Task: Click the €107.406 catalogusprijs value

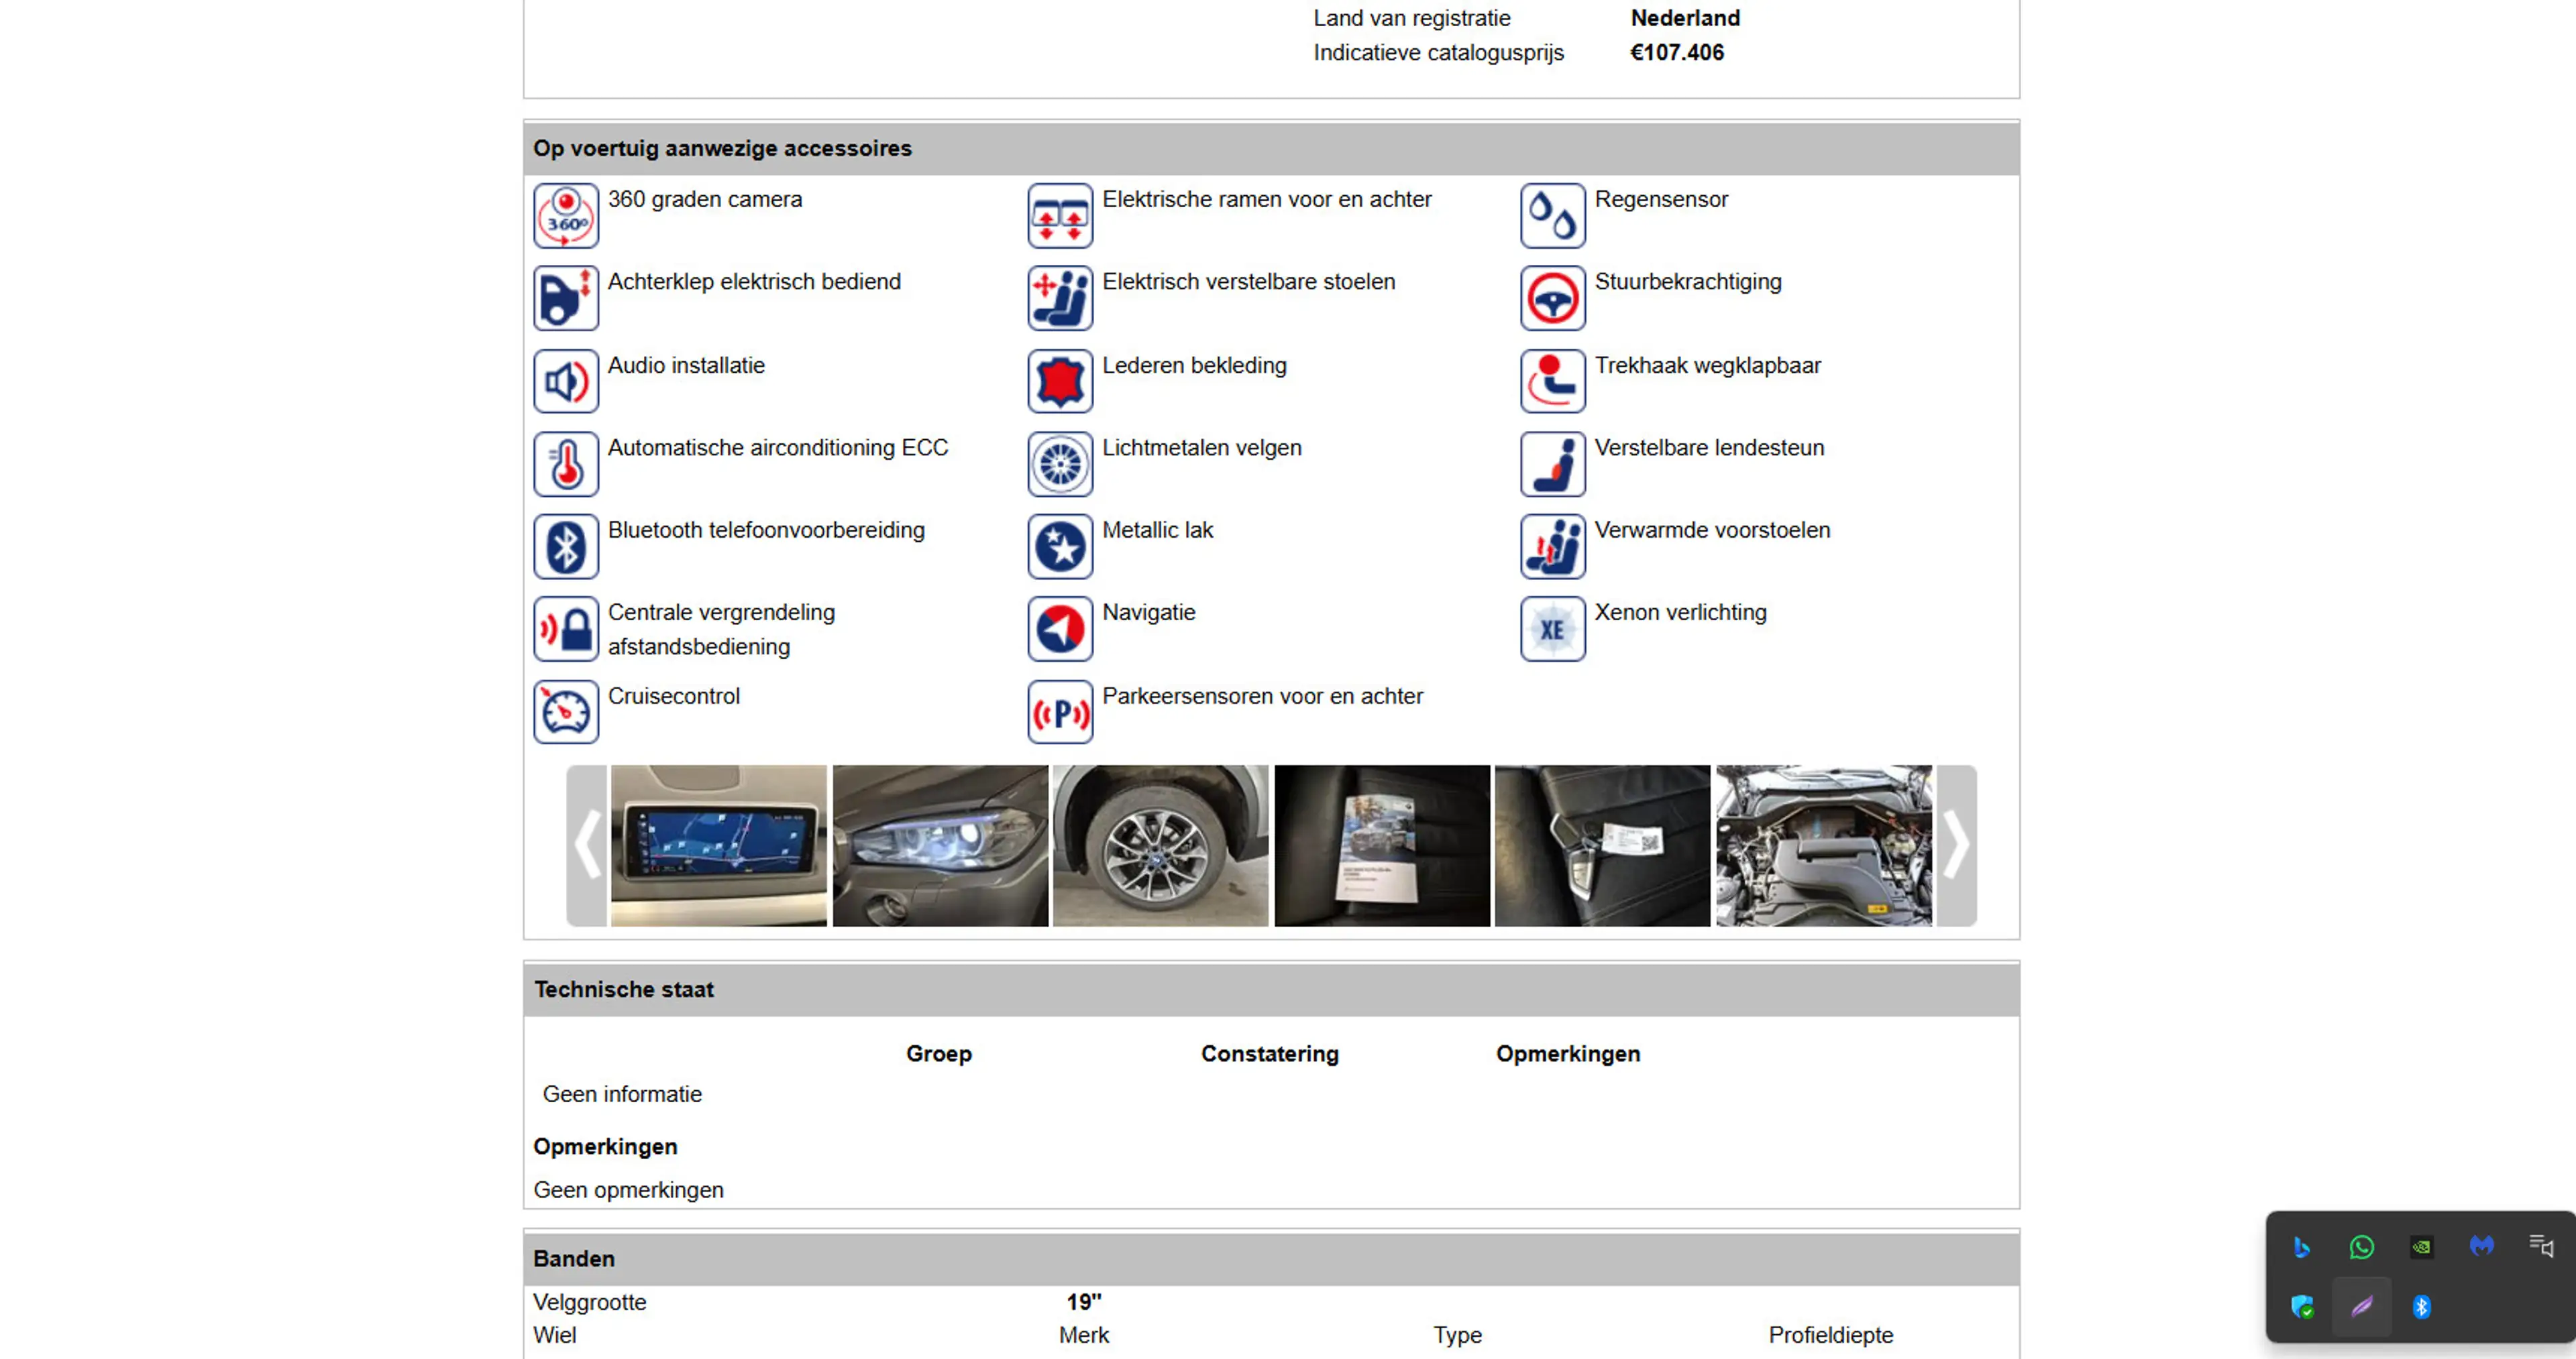Action: click(1677, 52)
